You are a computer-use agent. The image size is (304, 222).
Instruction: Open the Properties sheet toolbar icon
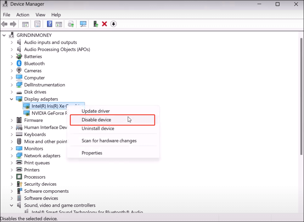37,24
